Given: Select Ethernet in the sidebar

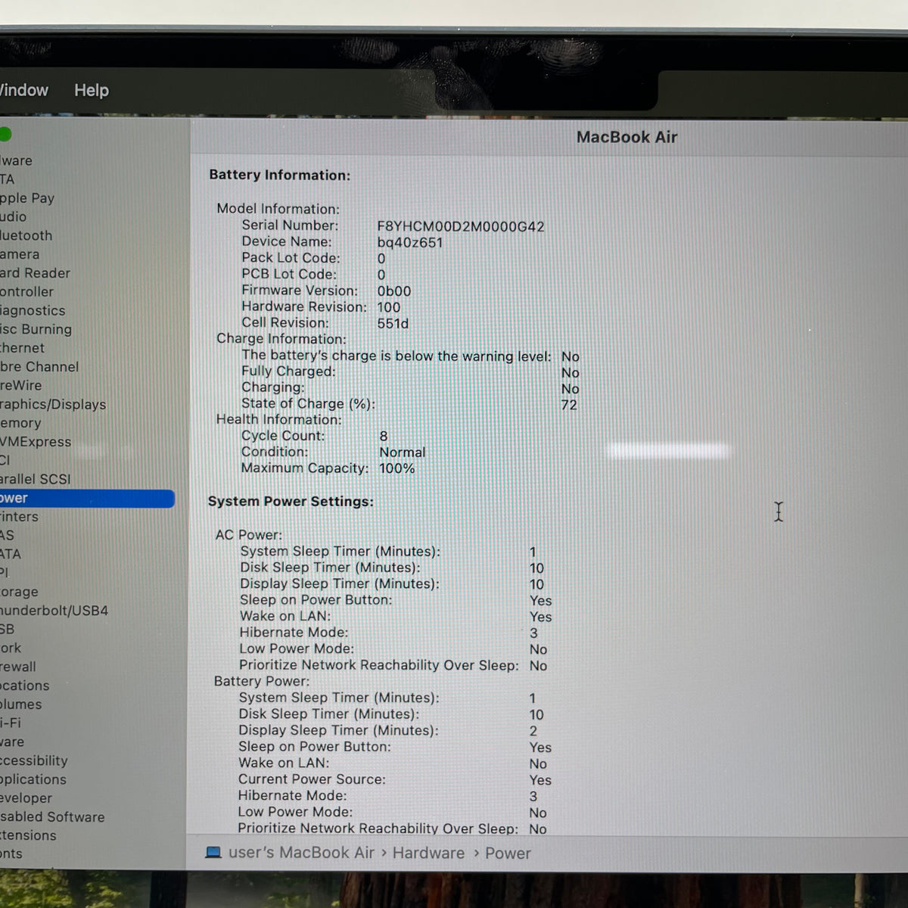Looking at the screenshot, I should (23, 348).
